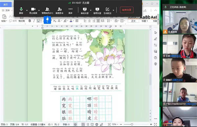The image size is (197, 127).
Task: Toggle Underline formatting
Action: coord(38,21)
